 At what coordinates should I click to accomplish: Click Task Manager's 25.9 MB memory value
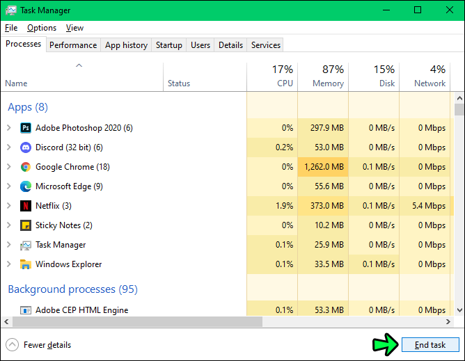(x=329, y=245)
